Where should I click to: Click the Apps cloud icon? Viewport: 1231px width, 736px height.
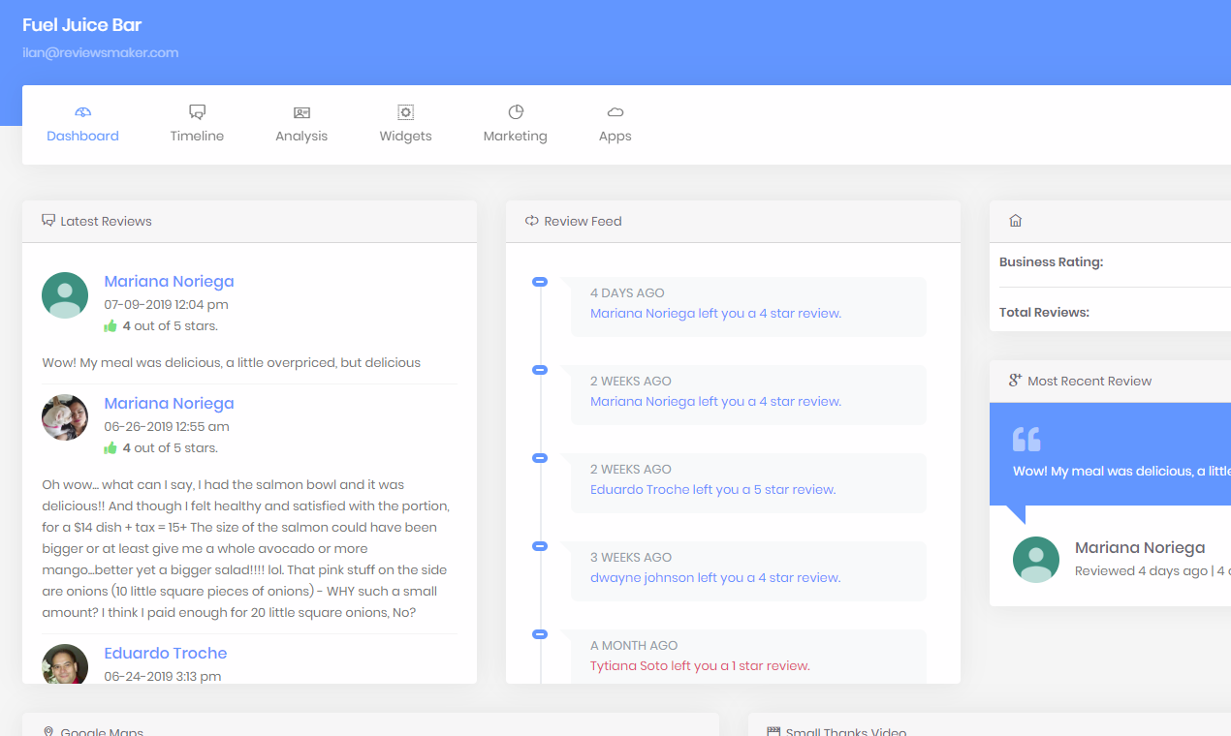click(x=615, y=112)
